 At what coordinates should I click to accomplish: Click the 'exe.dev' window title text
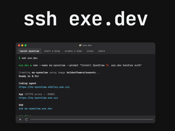87,45
